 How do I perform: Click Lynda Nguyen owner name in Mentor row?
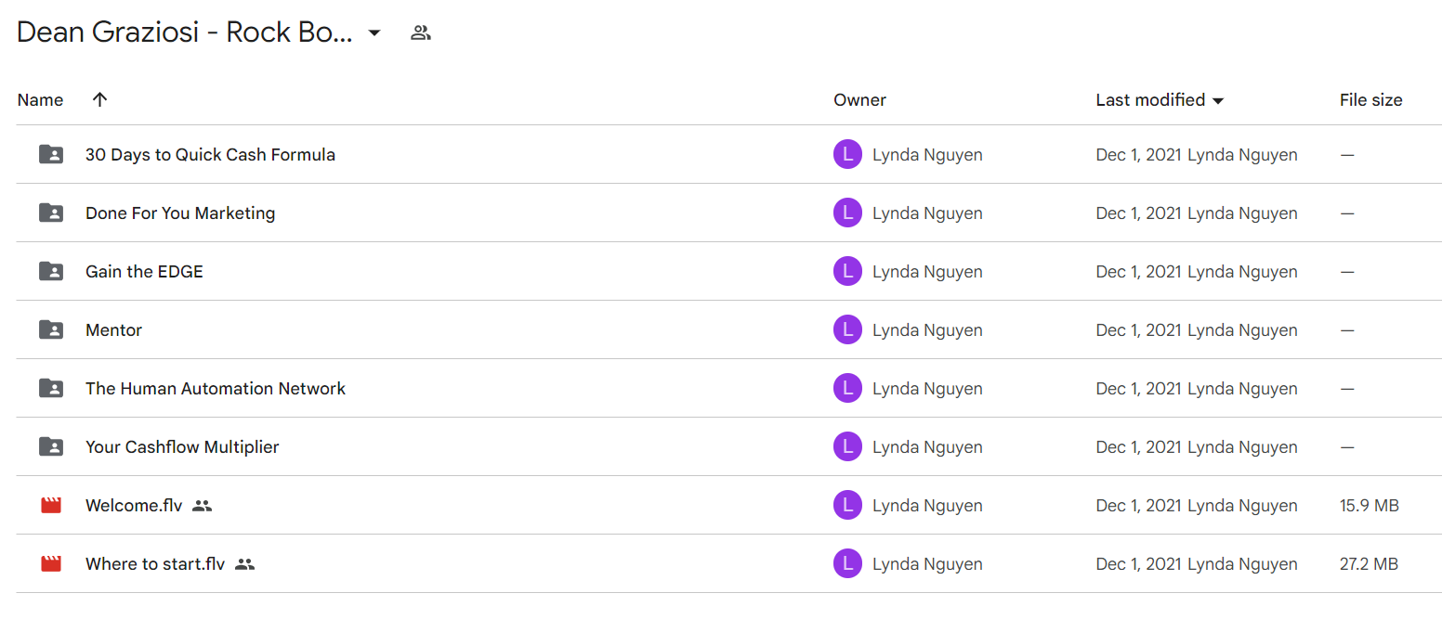927,330
